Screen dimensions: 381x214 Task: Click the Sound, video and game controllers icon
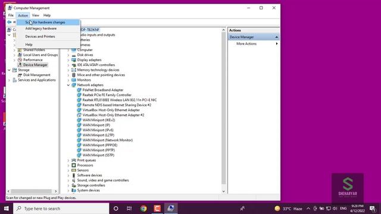(74, 180)
